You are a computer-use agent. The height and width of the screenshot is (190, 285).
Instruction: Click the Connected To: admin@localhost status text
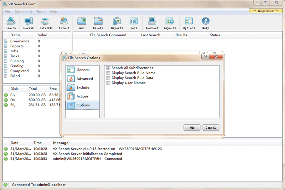(x=39, y=185)
